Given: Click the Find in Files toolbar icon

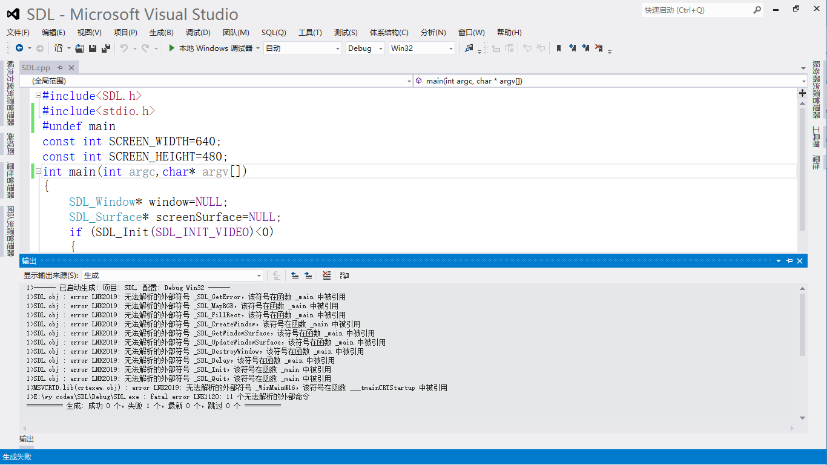Looking at the screenshot, I should click(469, 48).
